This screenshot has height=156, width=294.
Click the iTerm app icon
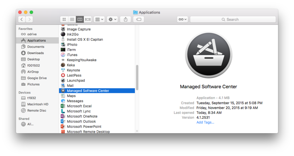[x=63, y=50]
